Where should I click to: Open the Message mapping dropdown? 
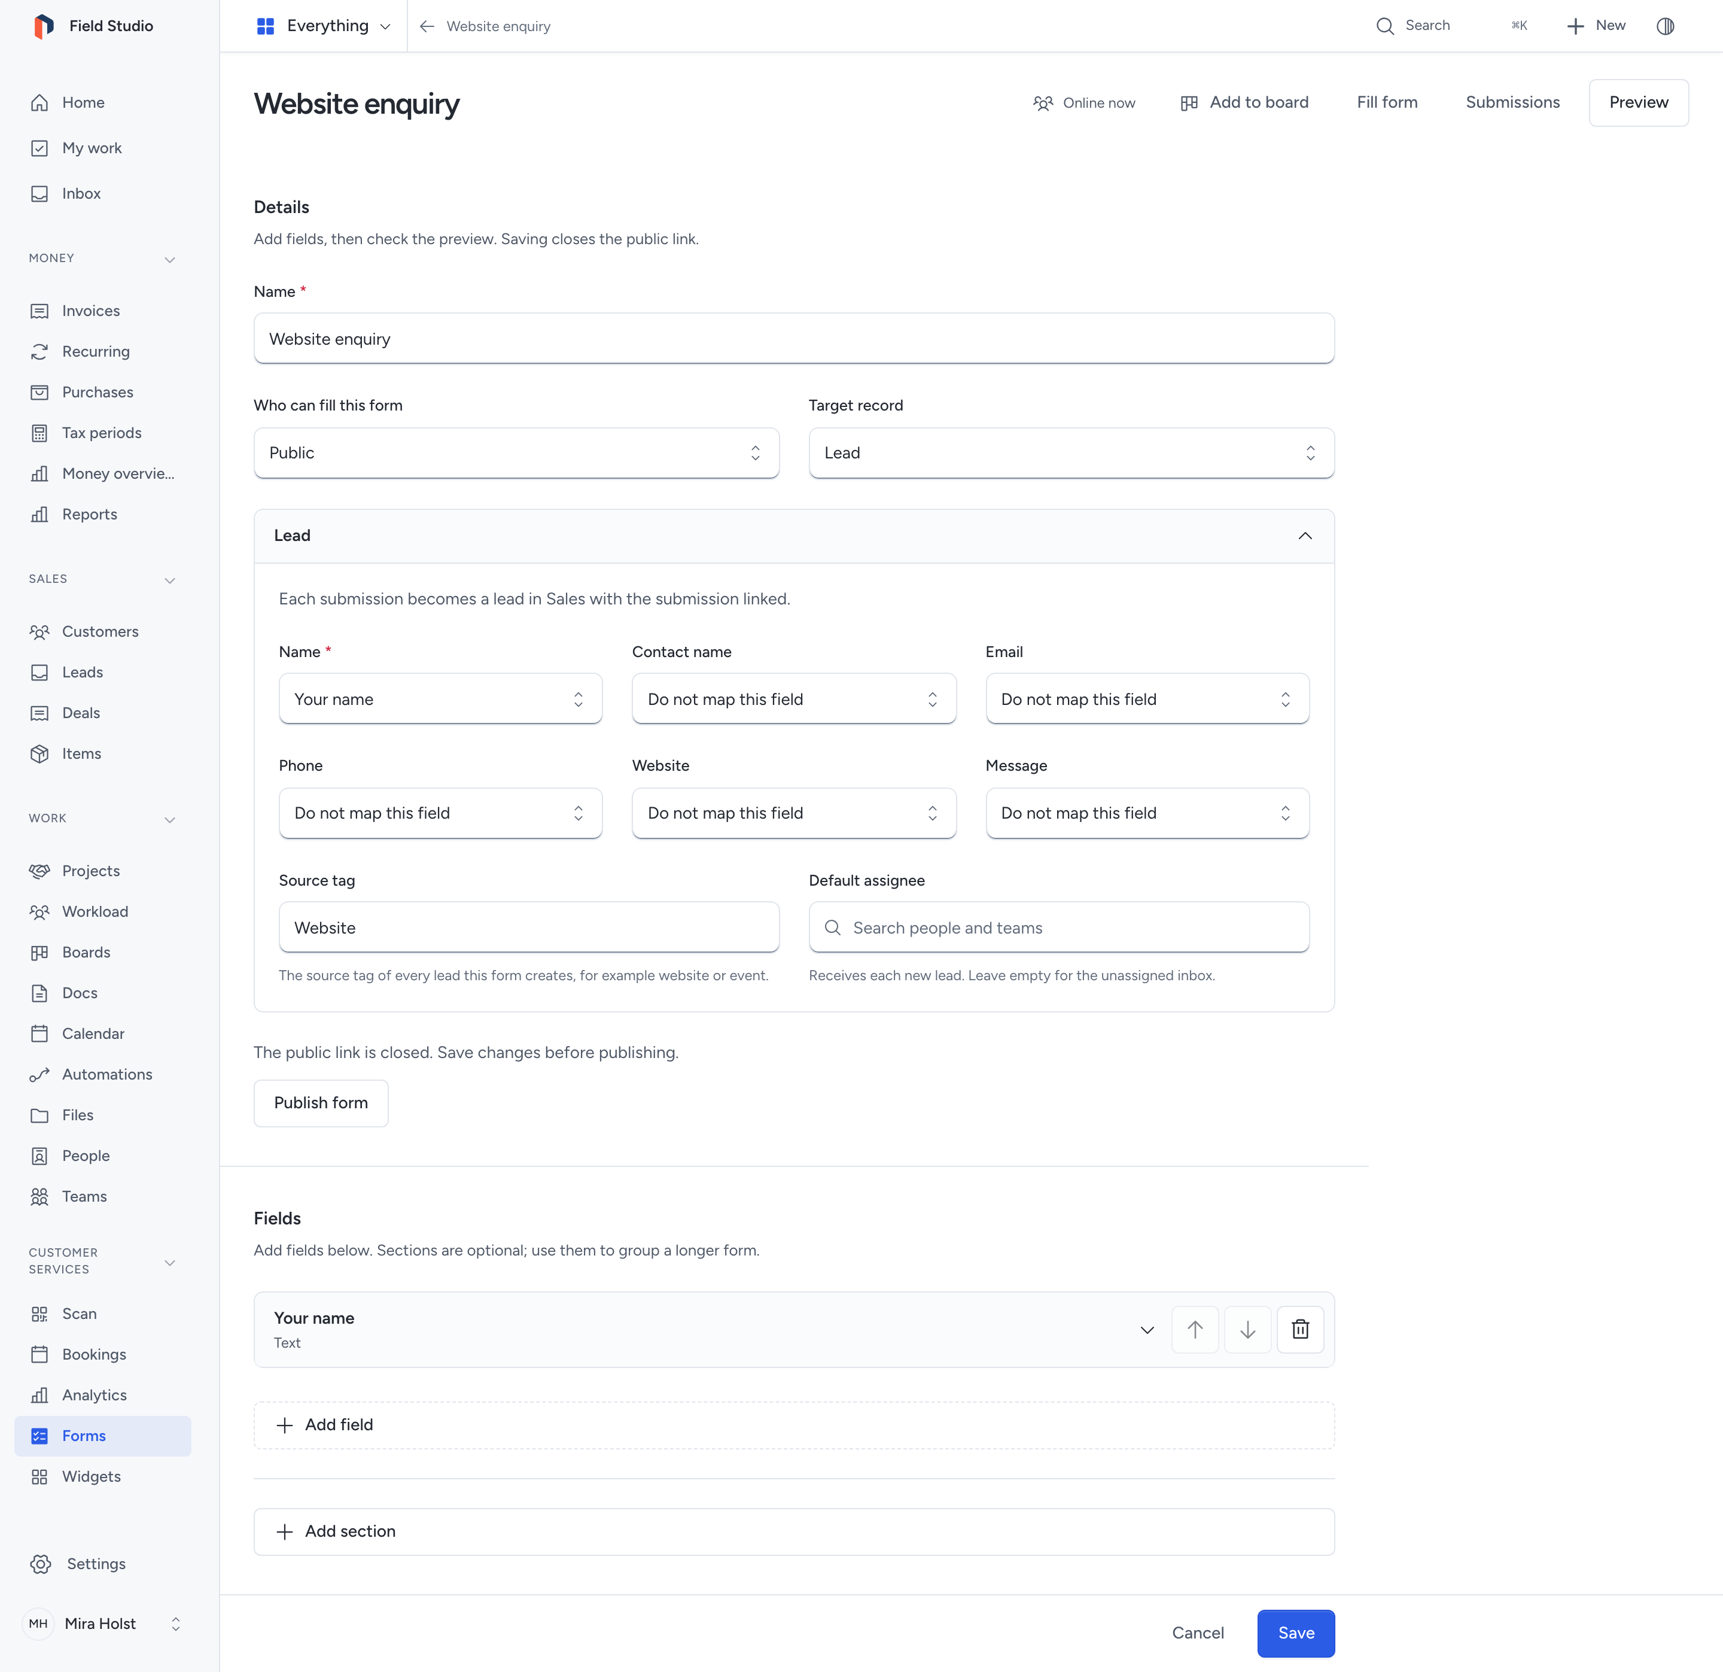pyautogui.click(x=1147, y=813)
